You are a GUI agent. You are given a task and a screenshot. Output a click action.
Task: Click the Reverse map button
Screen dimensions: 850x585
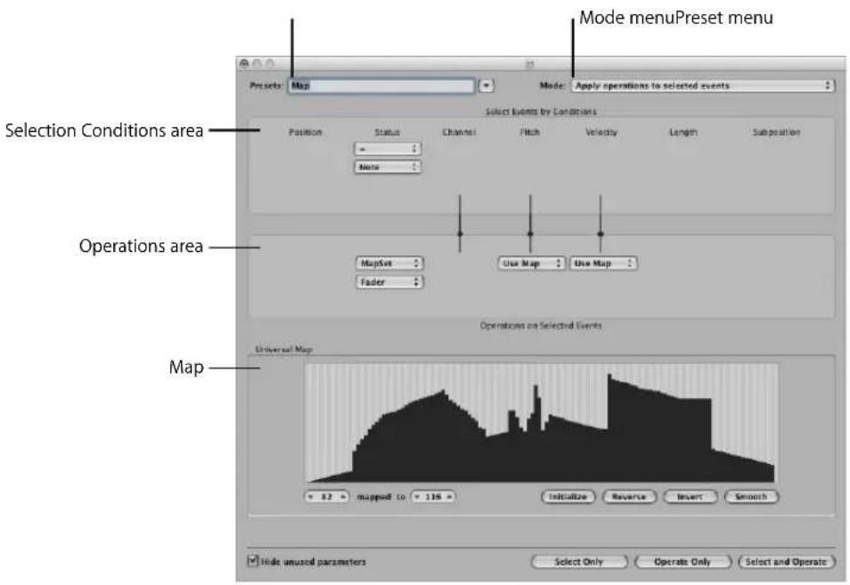(629, 497)
